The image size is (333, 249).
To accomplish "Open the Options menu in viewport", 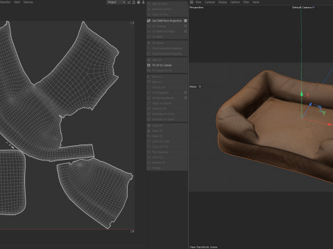I will 235,2.
